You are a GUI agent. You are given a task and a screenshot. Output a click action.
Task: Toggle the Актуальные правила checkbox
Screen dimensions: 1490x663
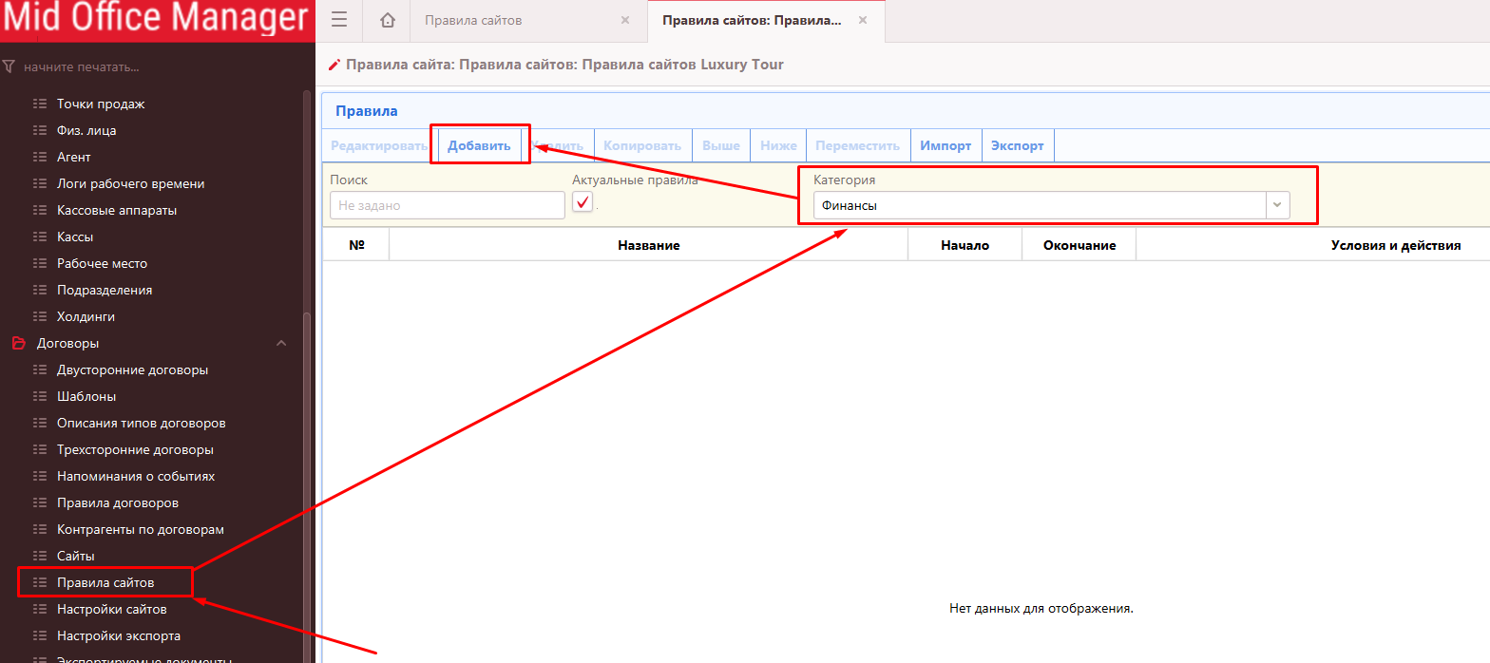(583, 202)
